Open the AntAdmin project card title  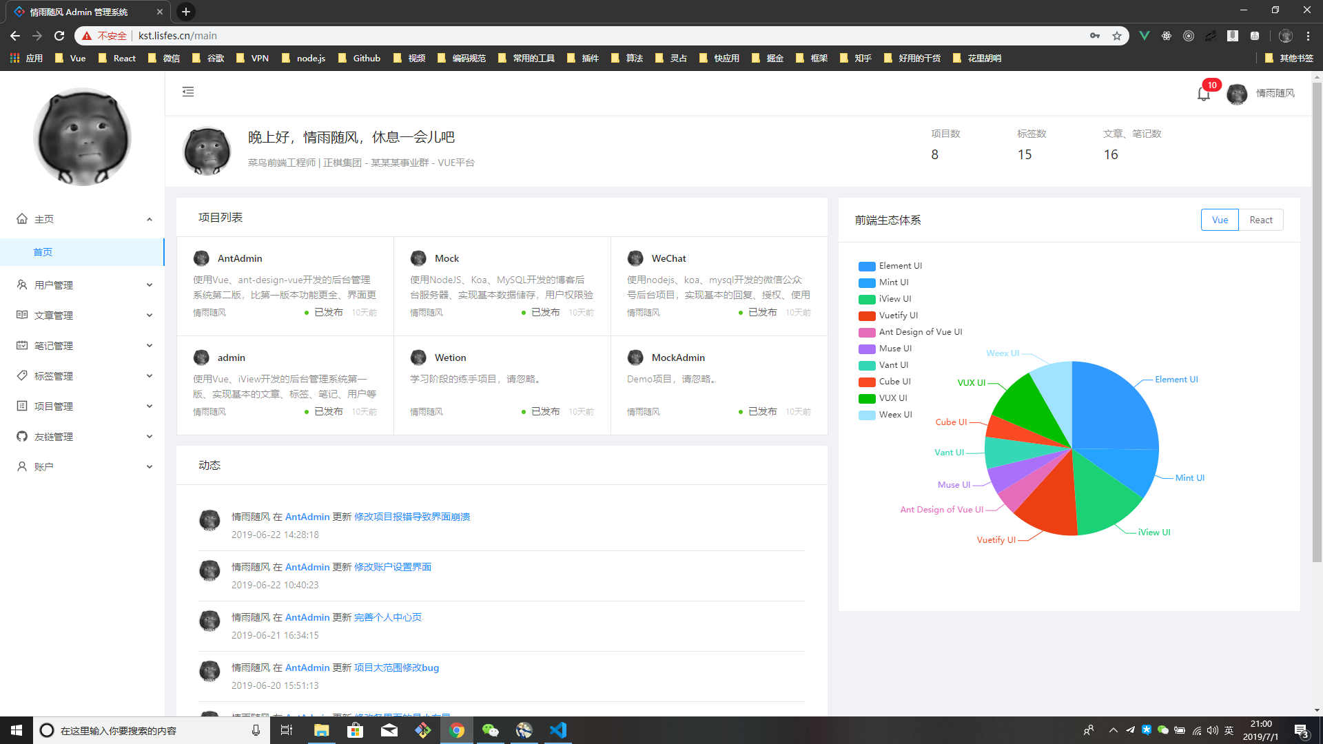(240, 258)
